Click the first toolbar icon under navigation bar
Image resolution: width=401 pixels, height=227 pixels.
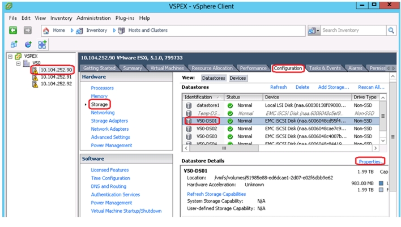pos(14,45)
